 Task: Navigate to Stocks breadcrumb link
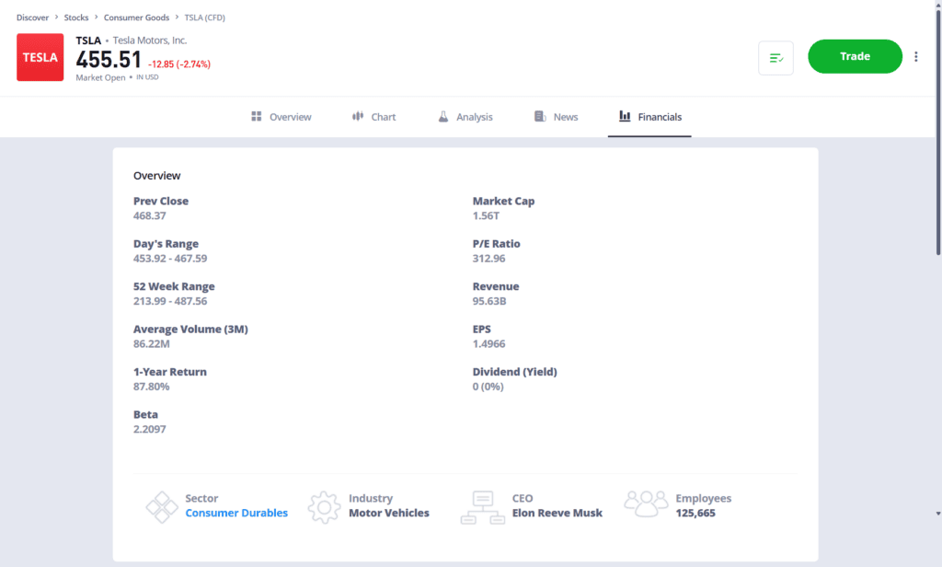pyautogui.click(x=76, y=17)
